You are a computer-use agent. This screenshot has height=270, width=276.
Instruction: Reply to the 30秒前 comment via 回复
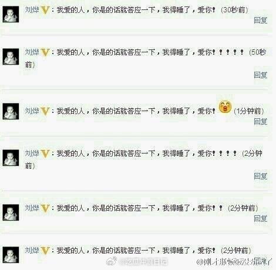click(x=261, y=20)
